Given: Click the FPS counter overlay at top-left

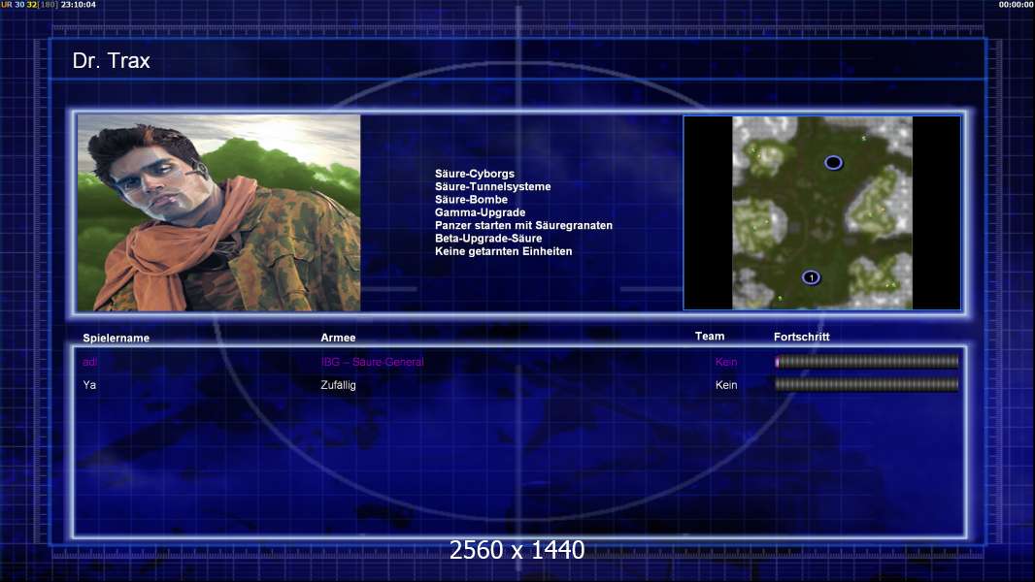Looking at the screenshot, I should [29, 5].
